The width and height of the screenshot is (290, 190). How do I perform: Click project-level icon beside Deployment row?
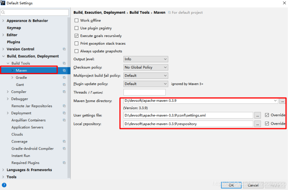[64, 113]
